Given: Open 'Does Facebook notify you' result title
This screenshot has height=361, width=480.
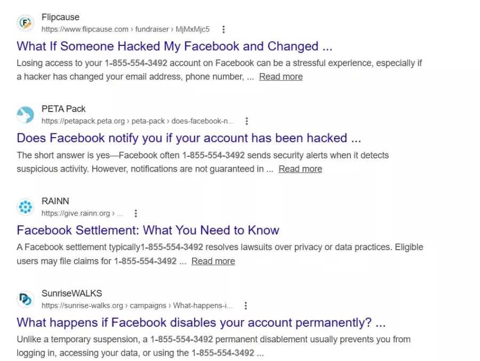Looking at the screenshot, I should (x=189, y=138).
